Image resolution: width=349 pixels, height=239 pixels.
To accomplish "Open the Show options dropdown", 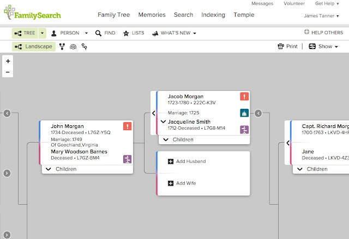I will tap(321, 46).
